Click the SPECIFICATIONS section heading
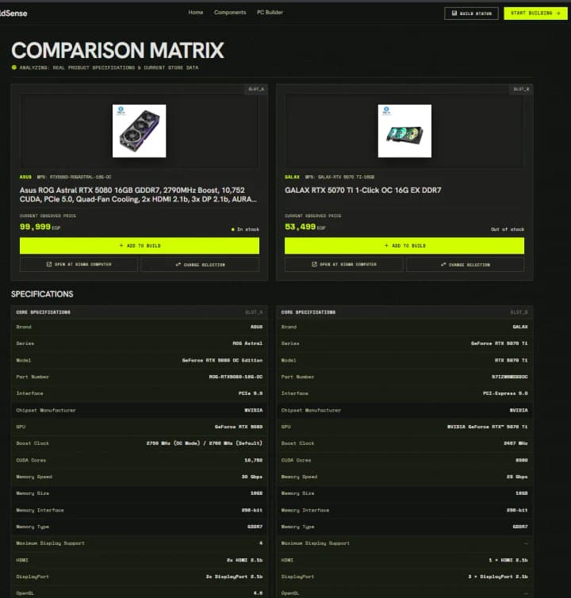 coord(42,294)
